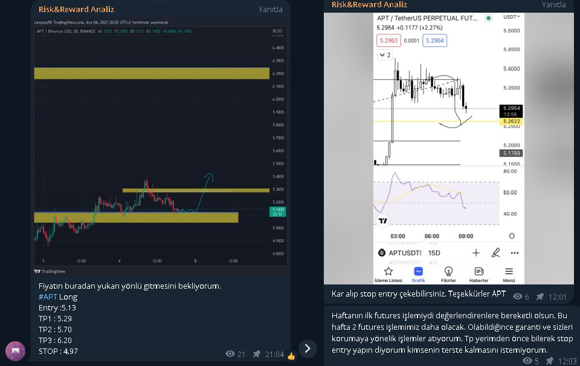The width and height of the screenshot is (580, 366).
Task: Click the 'Kar alıp stop entry çekebilirsiniz' caption
Action: click(418, 294)
